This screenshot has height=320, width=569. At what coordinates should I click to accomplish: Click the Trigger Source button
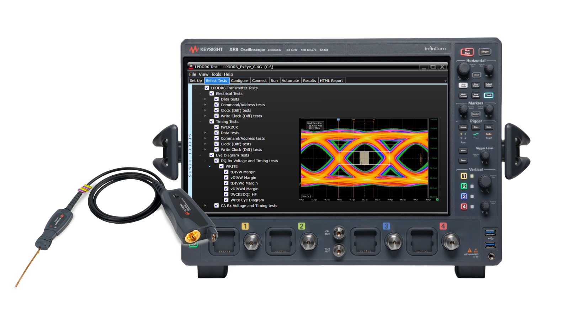463,127
